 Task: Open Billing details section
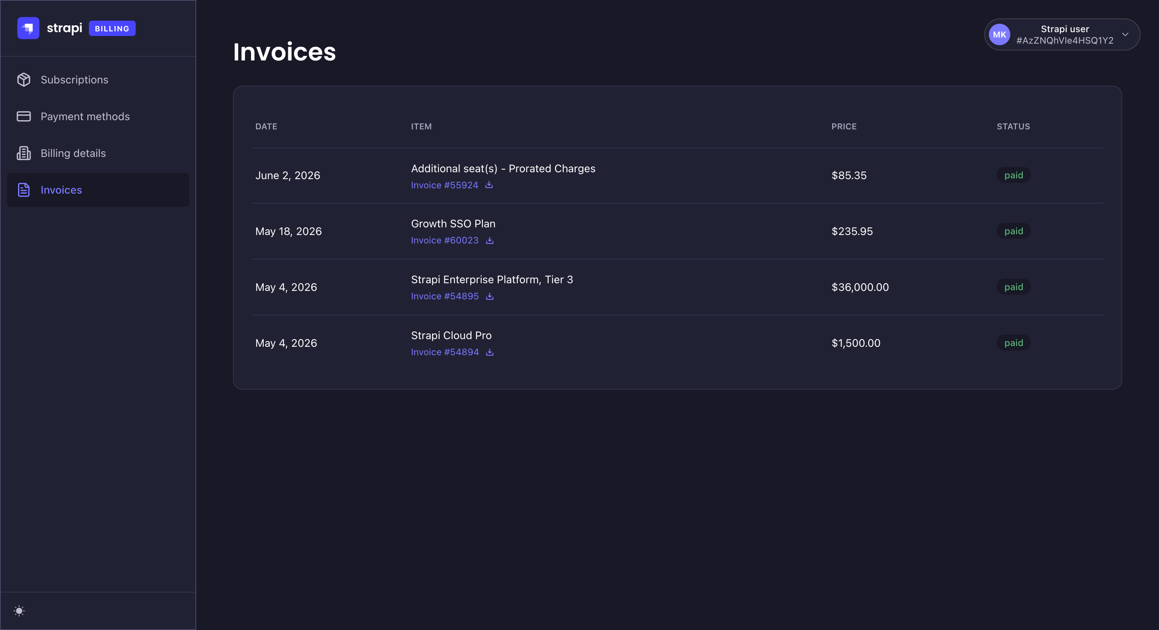[98, 153]
